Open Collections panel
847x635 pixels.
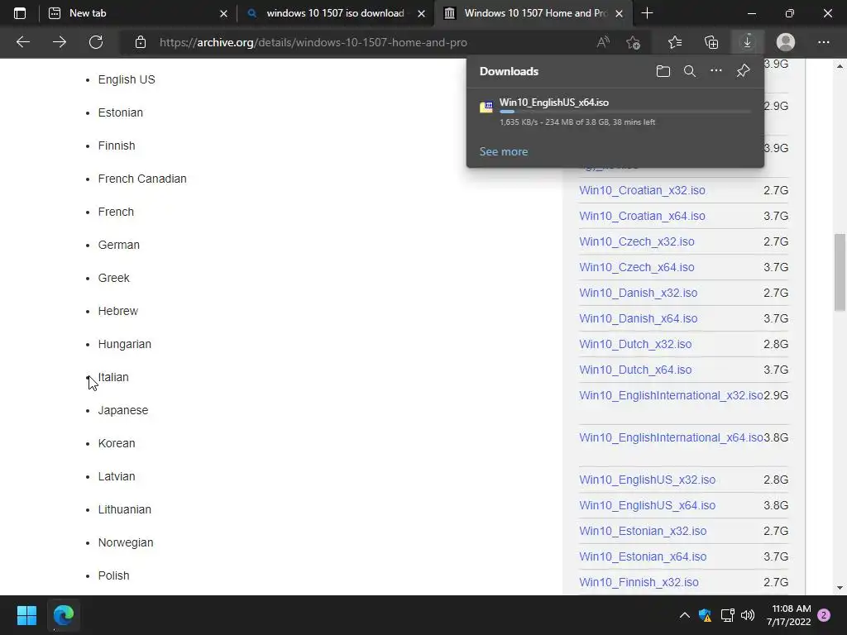tap(711, 42)
